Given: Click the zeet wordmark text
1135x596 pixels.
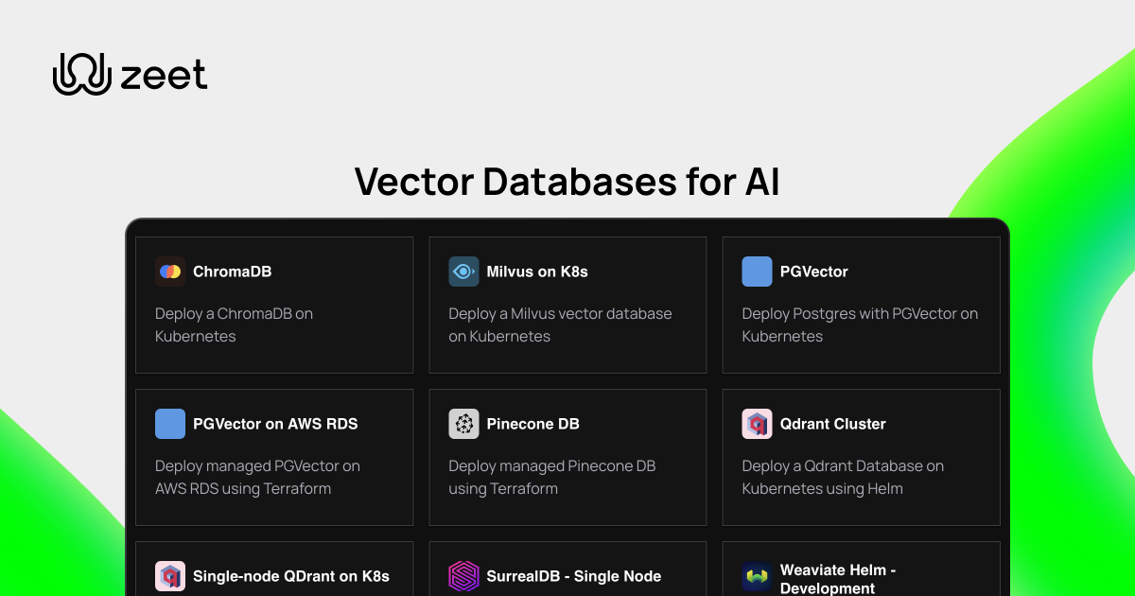Looking at the screenshot, I should point(163,75).
